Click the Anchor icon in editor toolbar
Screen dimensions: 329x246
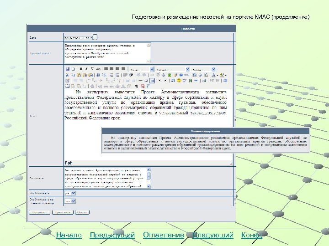coord(164,75)
